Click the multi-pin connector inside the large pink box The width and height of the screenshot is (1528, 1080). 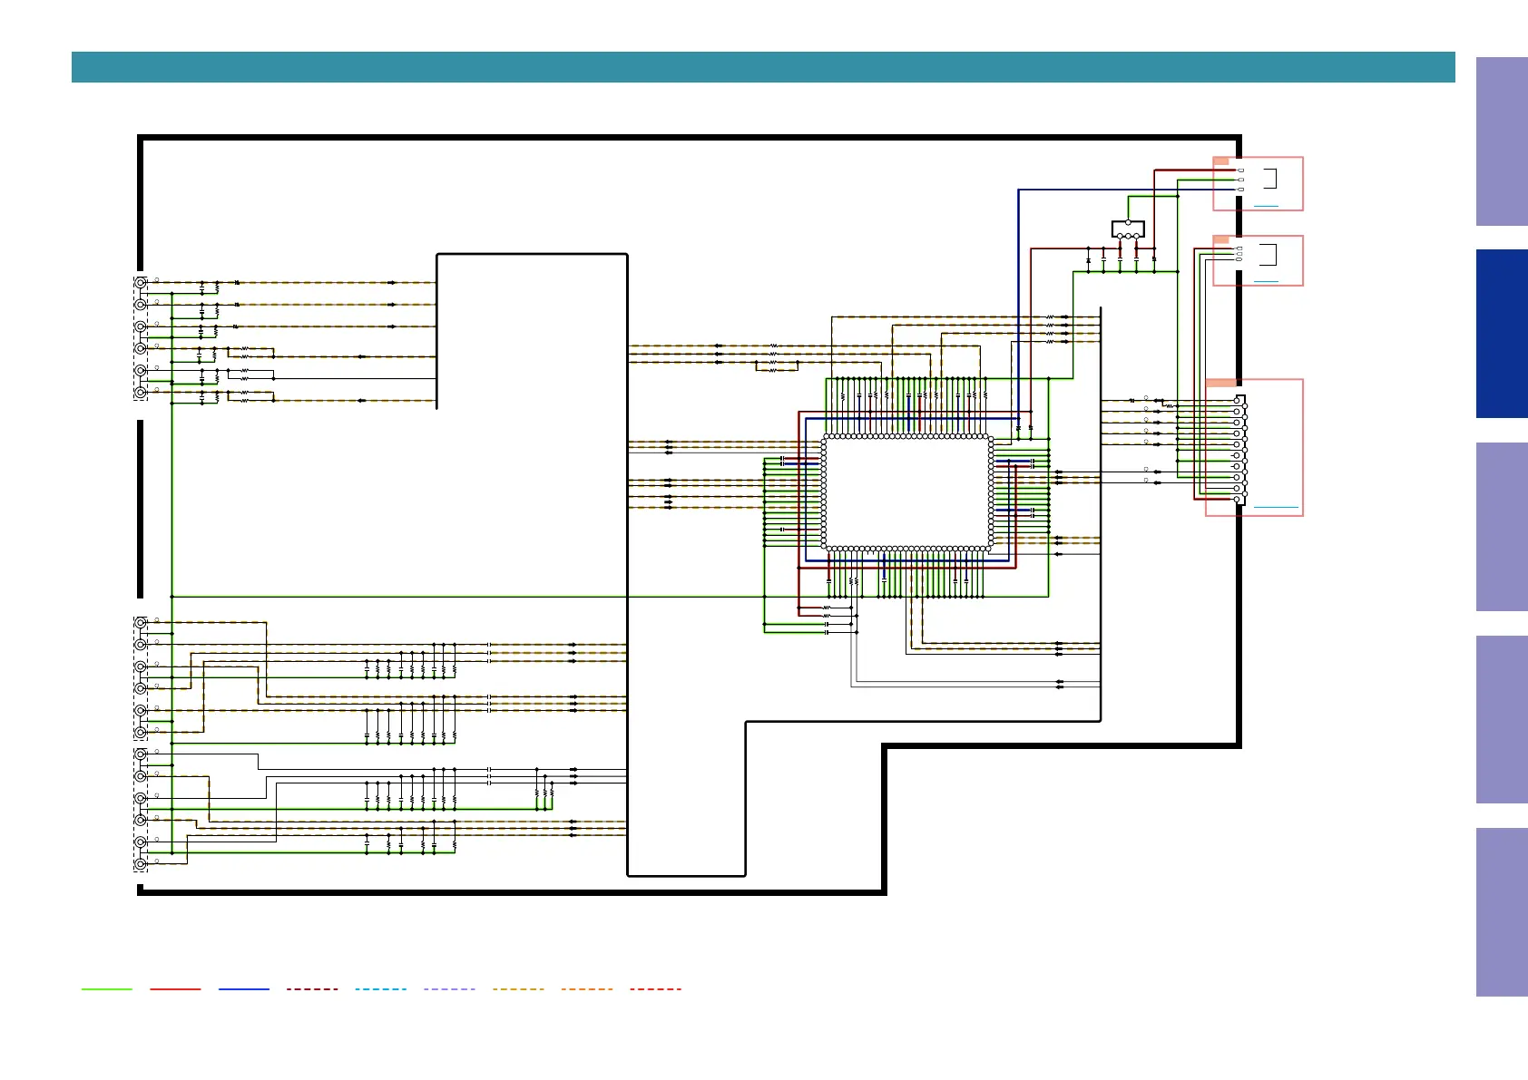(1239, 450)
